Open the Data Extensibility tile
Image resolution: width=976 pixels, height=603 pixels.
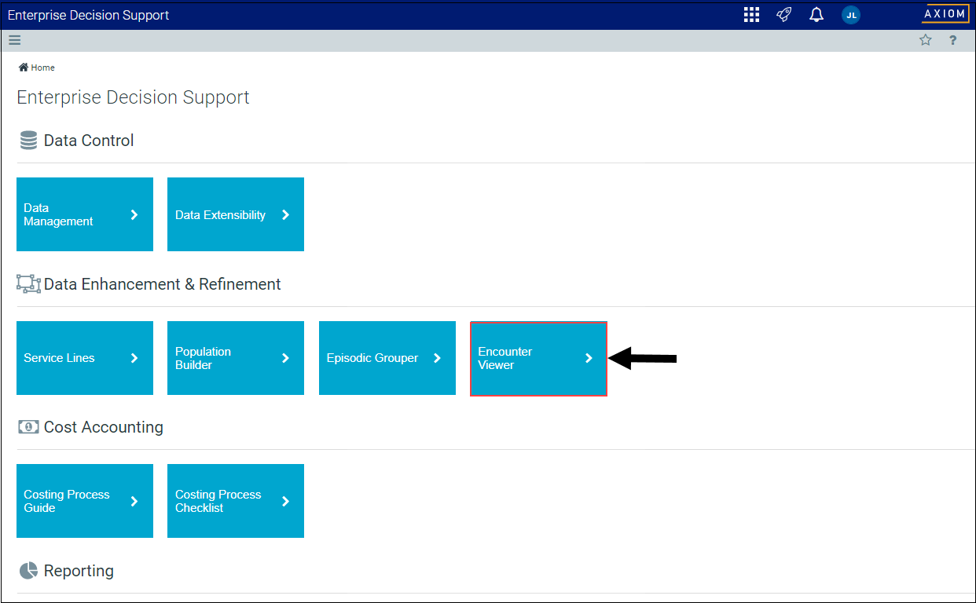235,214
